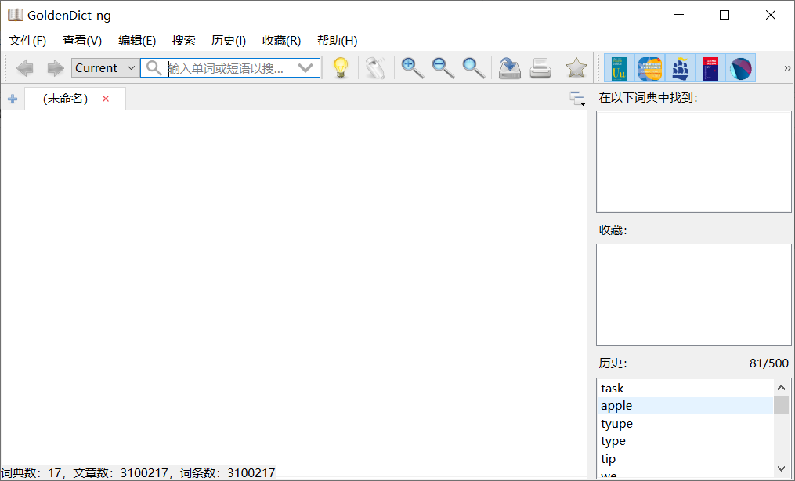Click the search word input field

click(231, 68)
